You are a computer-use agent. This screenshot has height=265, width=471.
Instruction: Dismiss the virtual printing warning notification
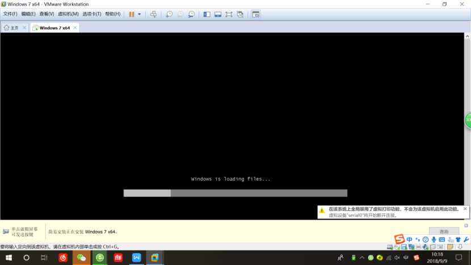pyautogui.click(x=465, y=208)
